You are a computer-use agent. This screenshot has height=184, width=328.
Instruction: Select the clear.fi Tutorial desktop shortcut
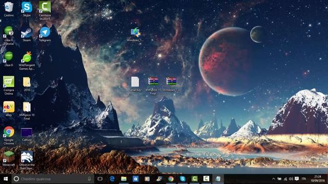9,35
